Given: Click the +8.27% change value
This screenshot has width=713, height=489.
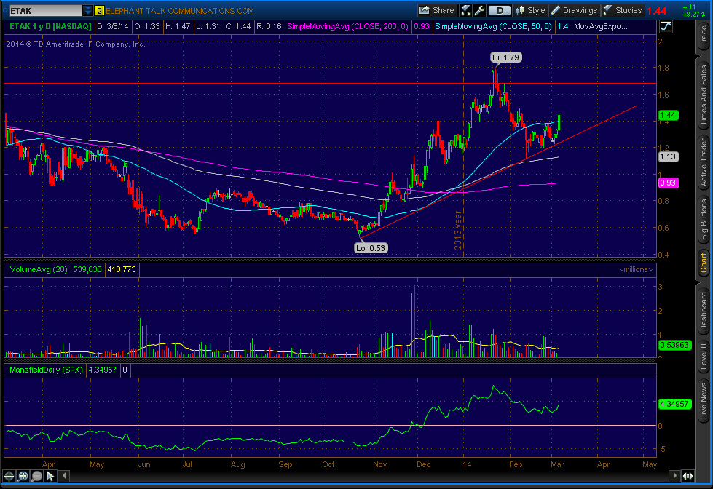Looking at the screenshot, I should [693, 15].
